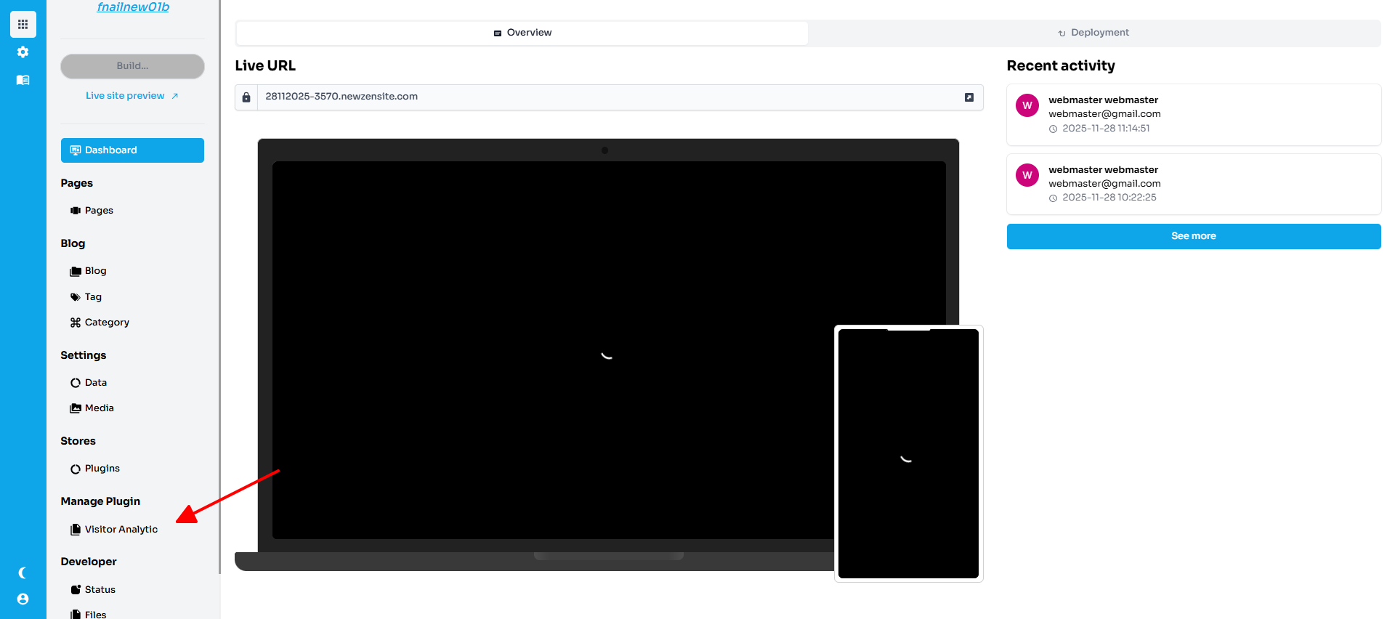The image size is (1395, 619).
Task: Select the Overview tab
Action: 522,33
